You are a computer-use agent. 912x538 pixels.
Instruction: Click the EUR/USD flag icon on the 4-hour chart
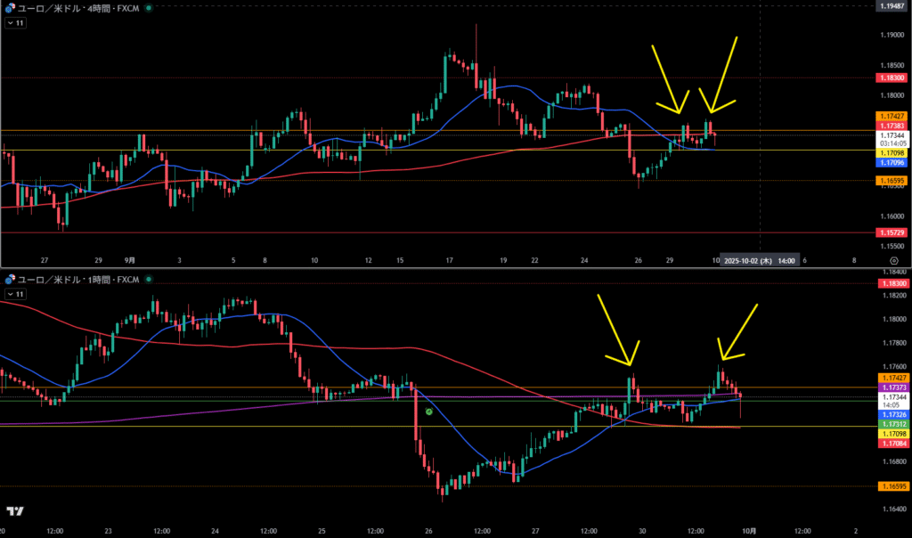click(10, 7)
